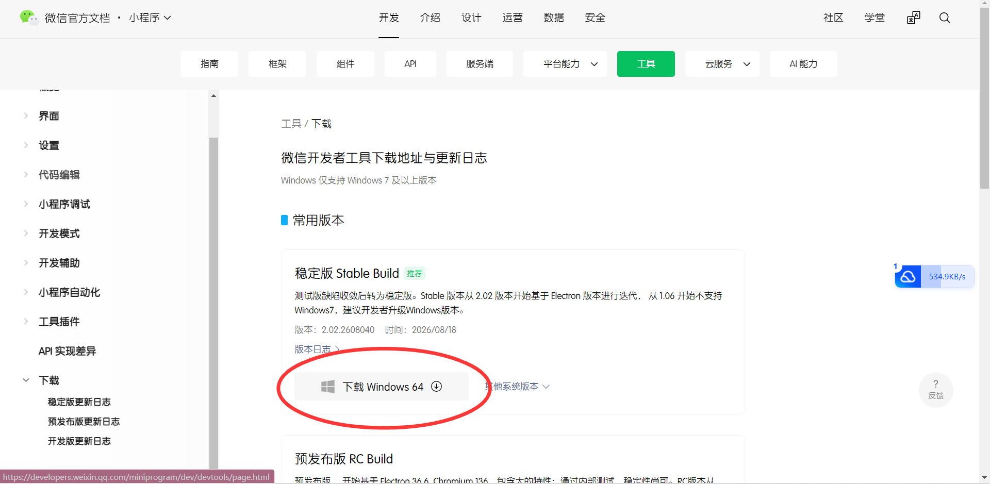Open the 反馈 feedback question-mark button
This screenshot has width=990, height=484.
[936, 390]
